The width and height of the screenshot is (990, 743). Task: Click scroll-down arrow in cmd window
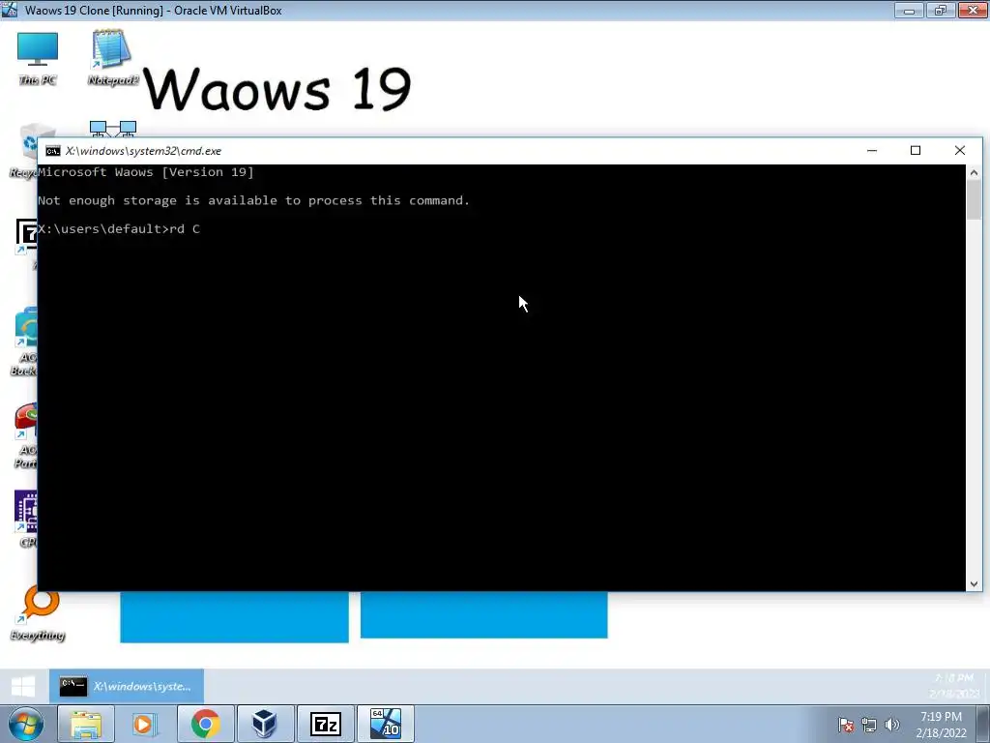974,583
